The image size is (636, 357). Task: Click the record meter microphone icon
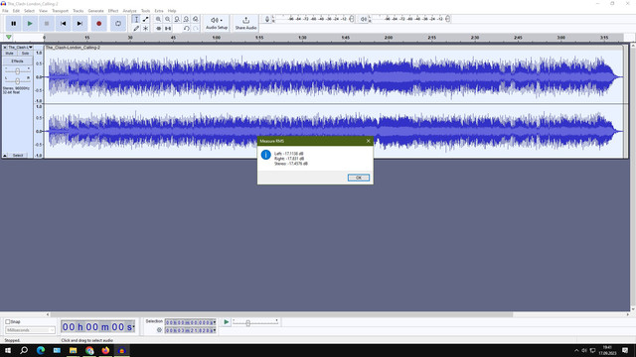pos(267,19)
